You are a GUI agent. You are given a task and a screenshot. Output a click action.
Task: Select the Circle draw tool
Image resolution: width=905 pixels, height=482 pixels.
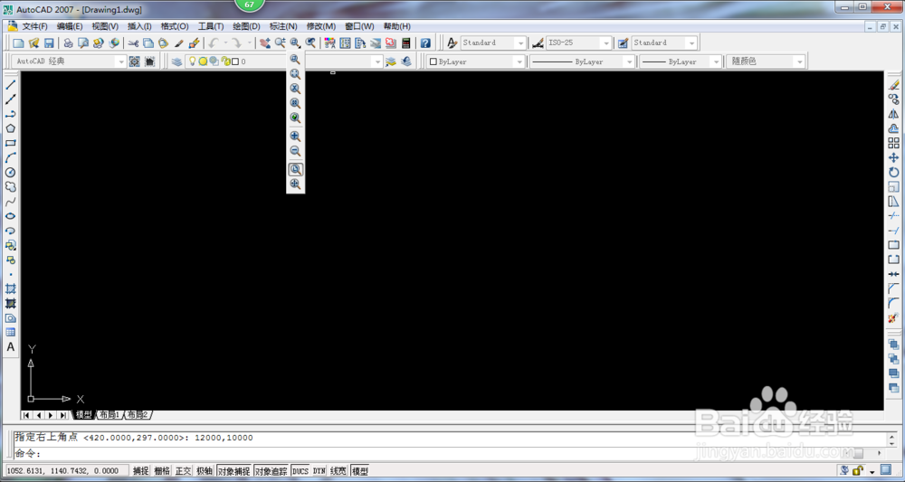tap(10, 173)
